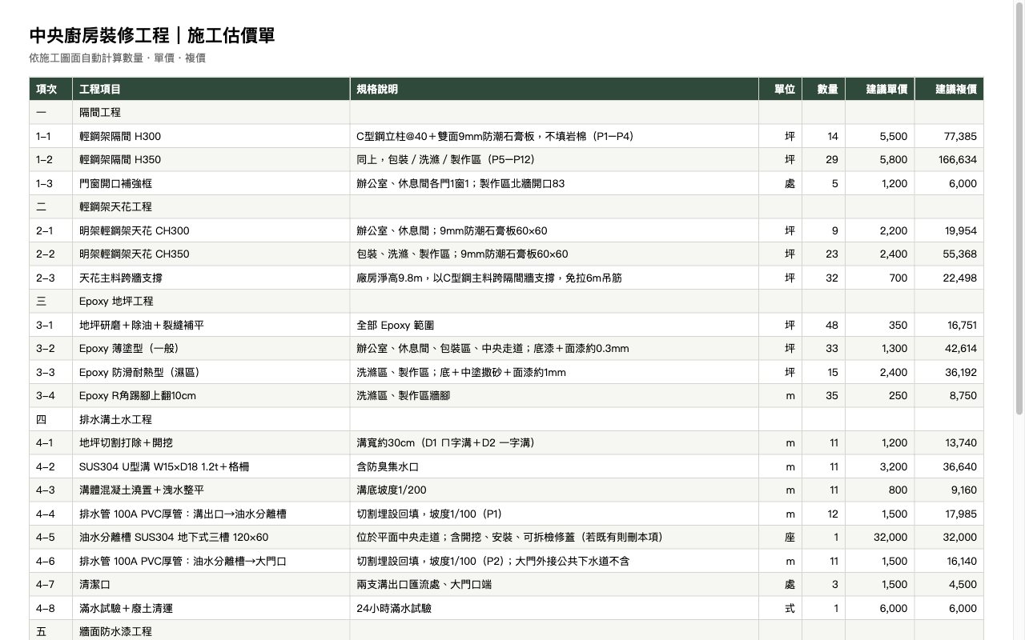The height and width of the screenshot is (640, 1025).
Task: Select the Epoxy 地坪工程 section row
Action: [506, 302]
